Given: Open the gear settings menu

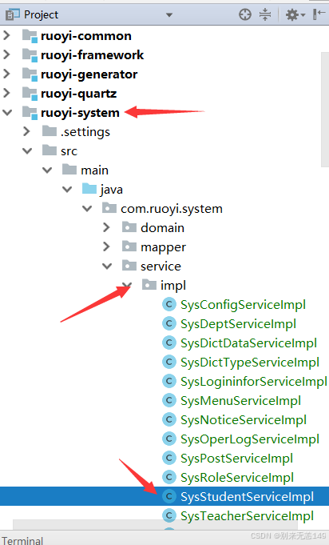Looking at the screenshot, I should 295,15.
